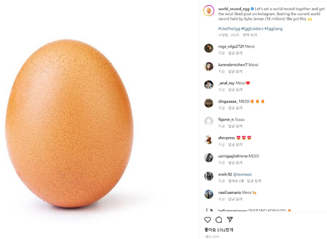Reply to dingaaaaa_'s comment

235,108
